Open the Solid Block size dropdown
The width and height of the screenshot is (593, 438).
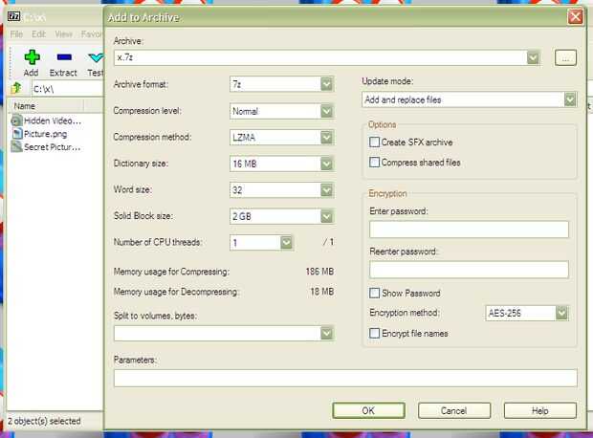326,216
